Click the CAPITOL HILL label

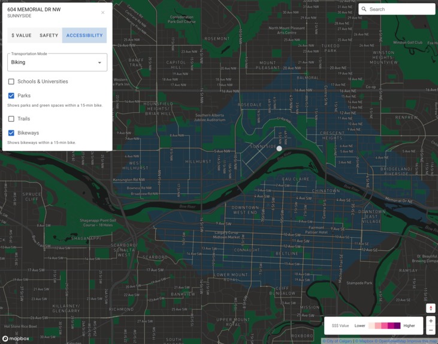pyautogui.click(x=176, y=65)
